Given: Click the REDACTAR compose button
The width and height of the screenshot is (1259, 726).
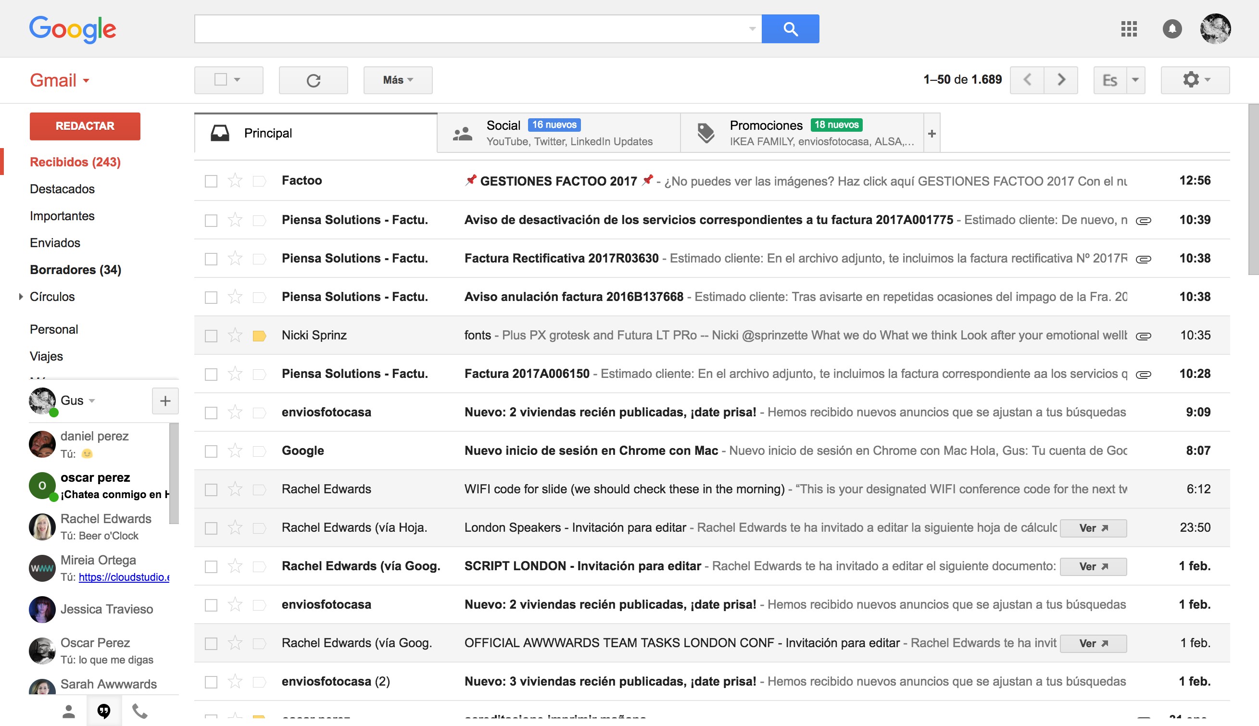Looking at the screenshot, I should pos(85,126).
